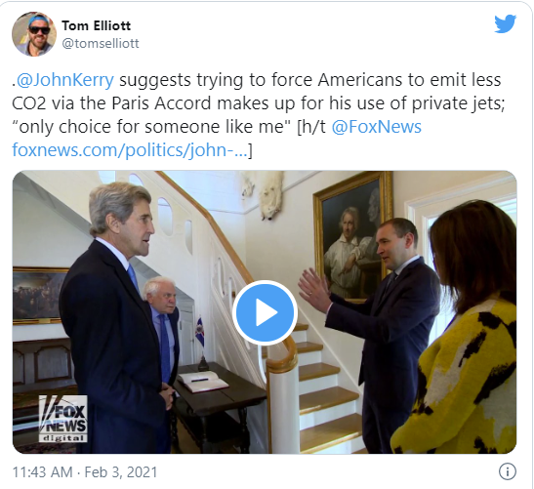Open the 11:43 AM timestamp link
This screenshot has height=489, width=534.
pos(43,472)
